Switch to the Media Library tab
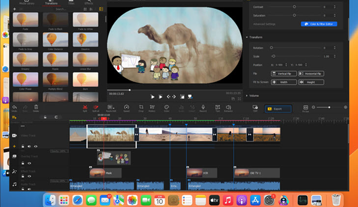 tap(26, 2)
